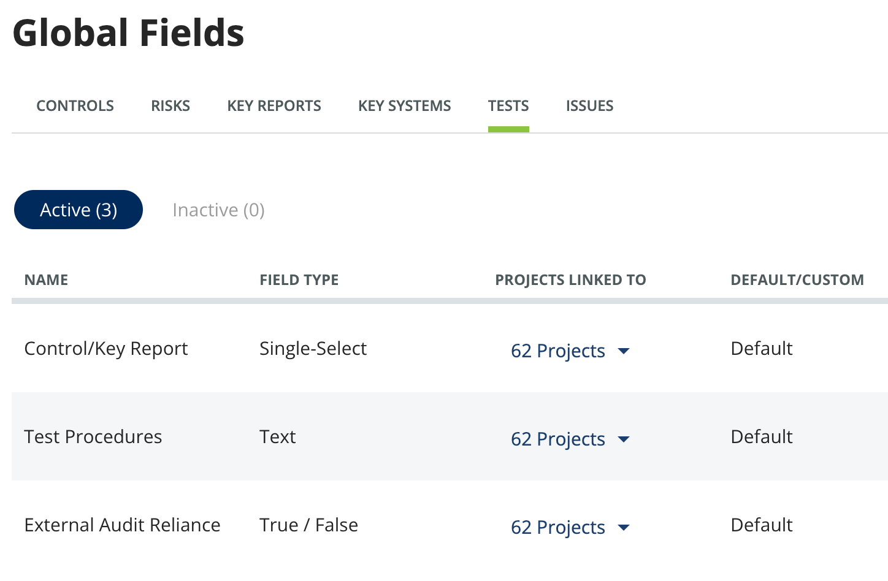Click the Default/Custom column header

pyautogui.click(x=797, y=280)
